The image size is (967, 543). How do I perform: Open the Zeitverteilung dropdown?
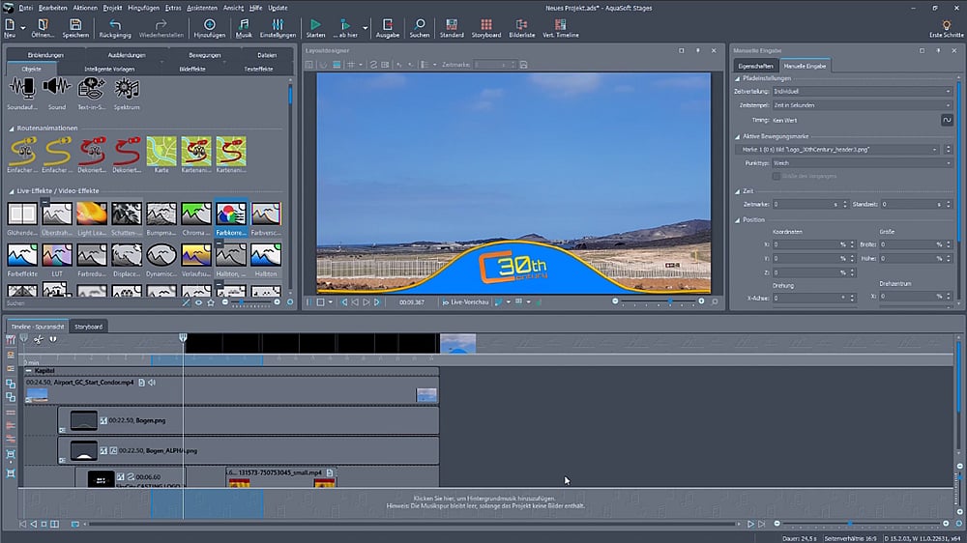pyautogui.click(x=863, y=91)
